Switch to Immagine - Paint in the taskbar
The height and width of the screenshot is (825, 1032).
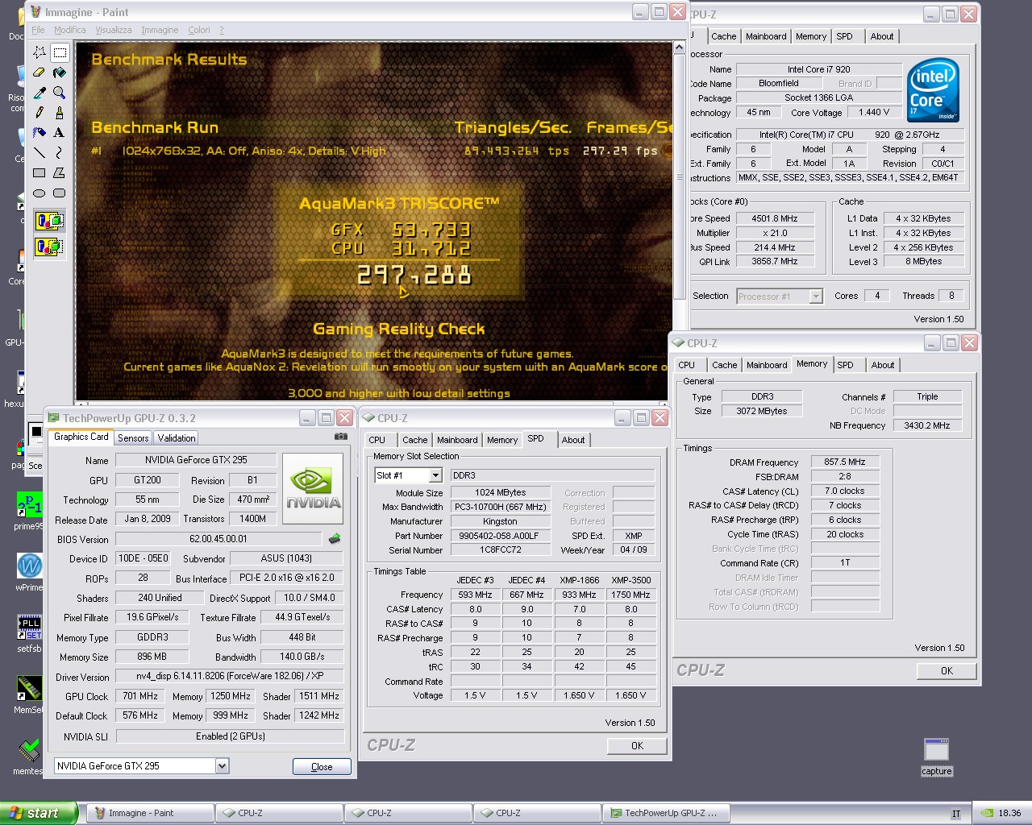150,813
